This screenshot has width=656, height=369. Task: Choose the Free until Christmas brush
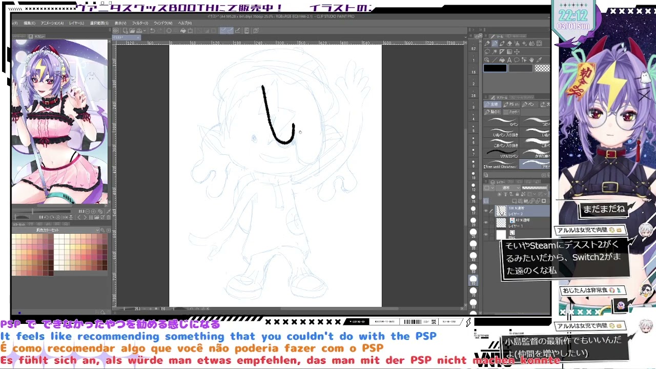(501, 165)
